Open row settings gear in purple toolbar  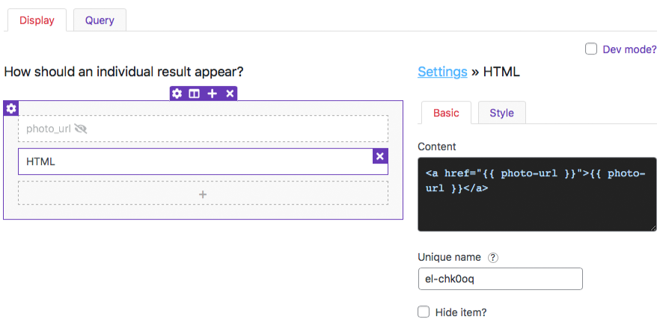[177, 93]
